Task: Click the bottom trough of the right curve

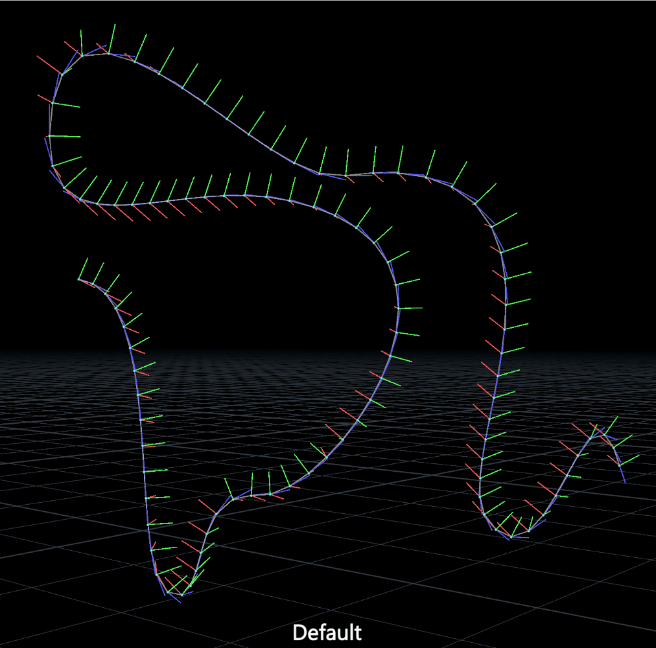Action: (512, 537)
